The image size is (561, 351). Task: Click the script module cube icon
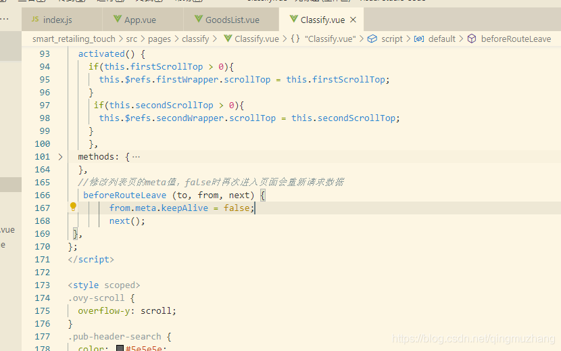coord(372,39)
